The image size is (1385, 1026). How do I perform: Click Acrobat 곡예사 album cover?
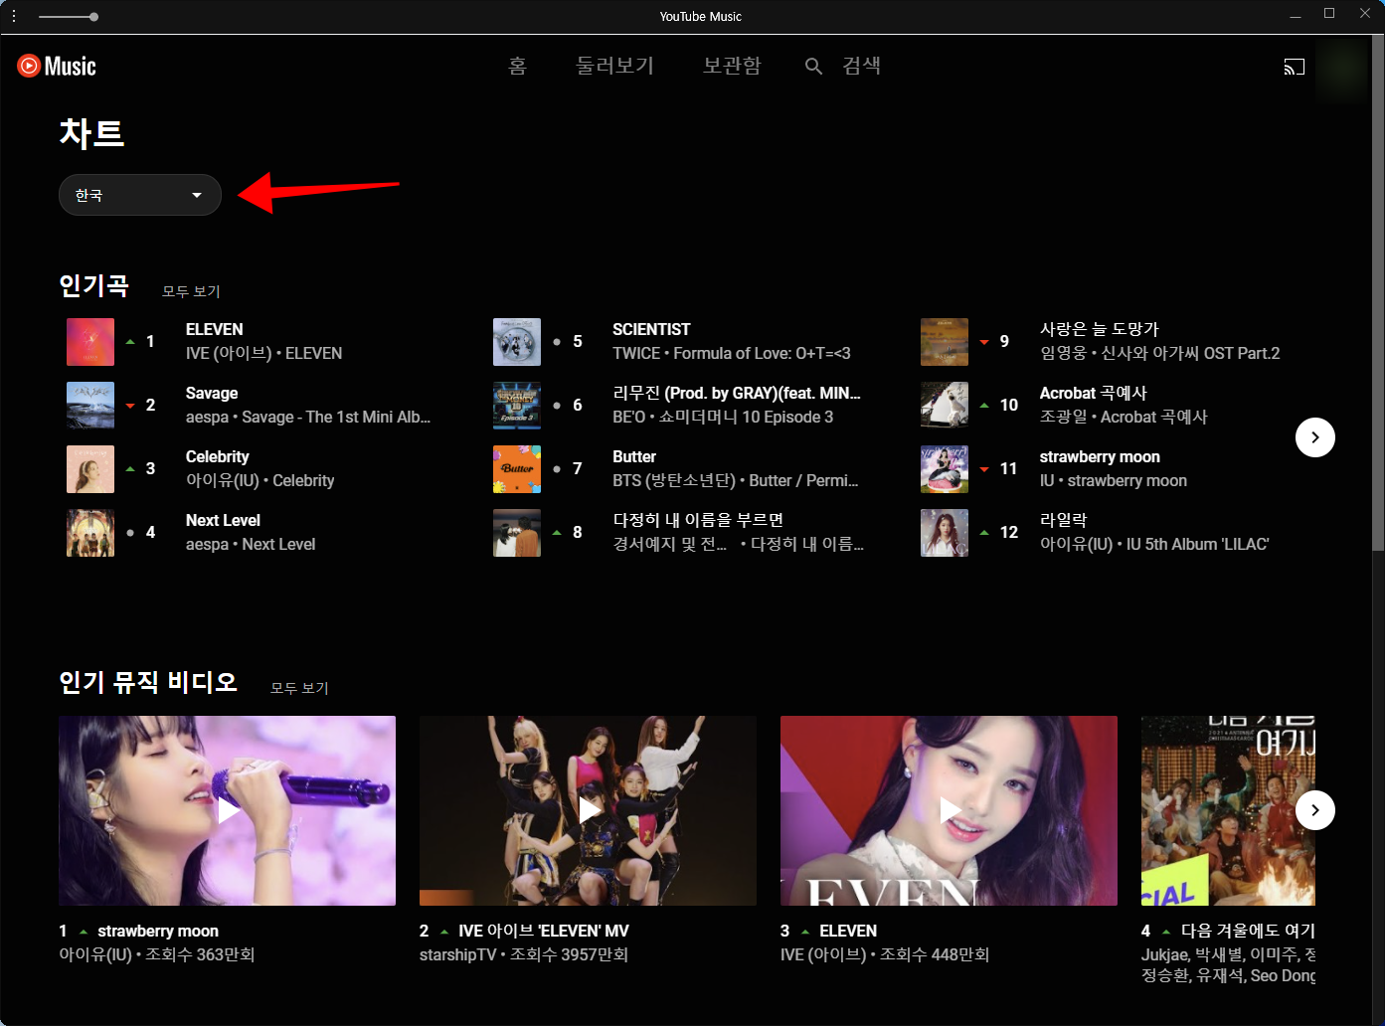945,406
